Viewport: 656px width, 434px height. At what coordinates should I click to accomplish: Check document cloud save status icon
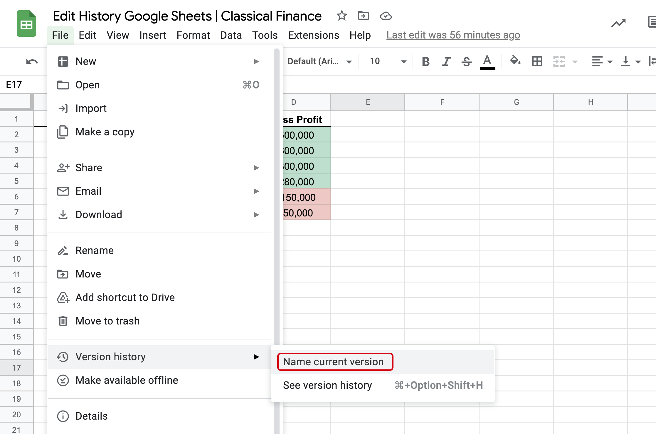click(386, 16)
